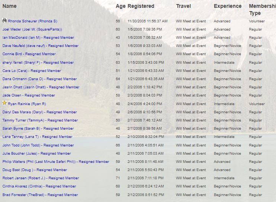Click the Experience column header
The image size is (276, 202).
click(227, 6)
